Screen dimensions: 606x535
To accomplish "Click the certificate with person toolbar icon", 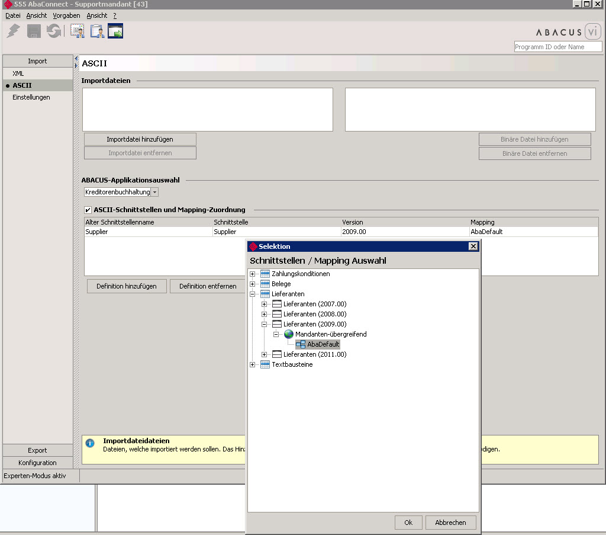I will (78, 31).
